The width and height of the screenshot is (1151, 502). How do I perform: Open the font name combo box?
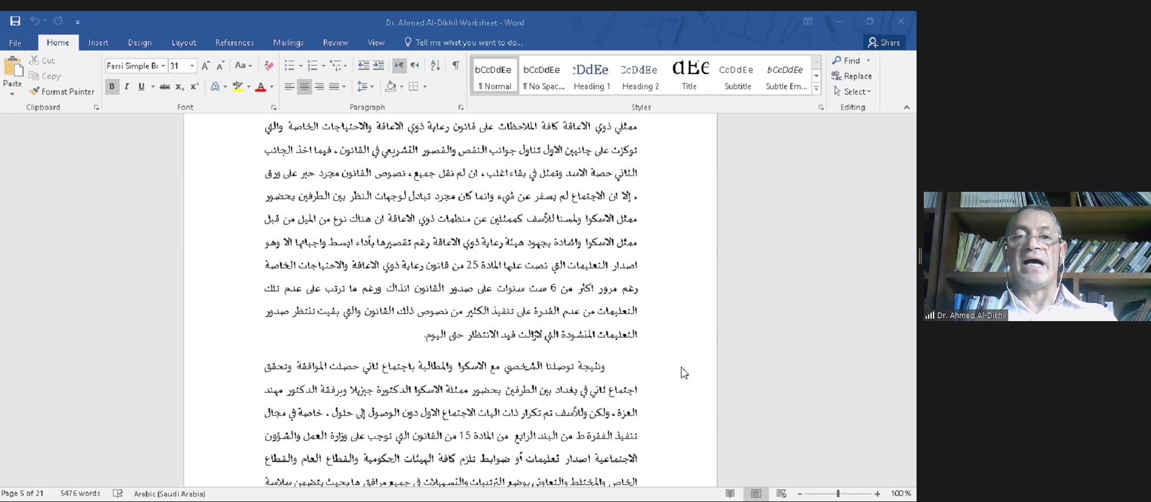(x=136, y=66)
